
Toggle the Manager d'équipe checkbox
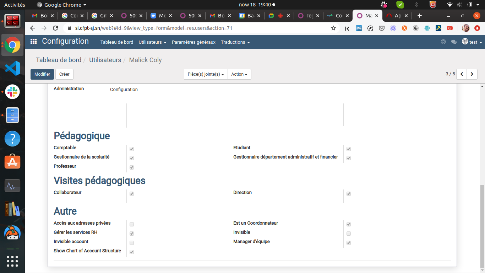click(x=349, y=243)
